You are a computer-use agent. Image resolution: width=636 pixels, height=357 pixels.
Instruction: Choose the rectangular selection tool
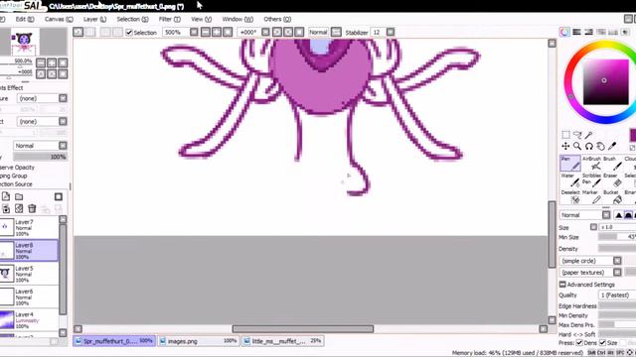[565, 135]
